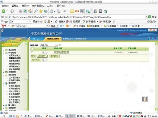Viewport: 158px width, 118px height.
Task: Click the yellow note icon in toolbar
Action: pyautogui.click(x=72, y=11)
